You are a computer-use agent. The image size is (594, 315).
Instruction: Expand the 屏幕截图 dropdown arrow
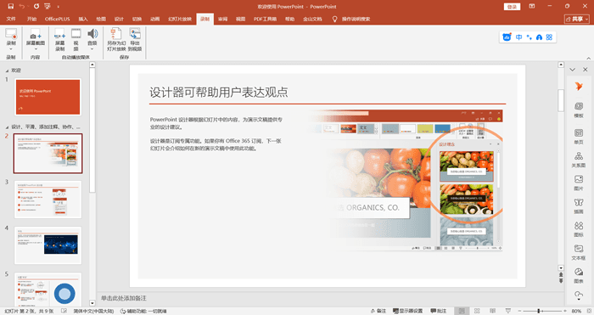36,49
